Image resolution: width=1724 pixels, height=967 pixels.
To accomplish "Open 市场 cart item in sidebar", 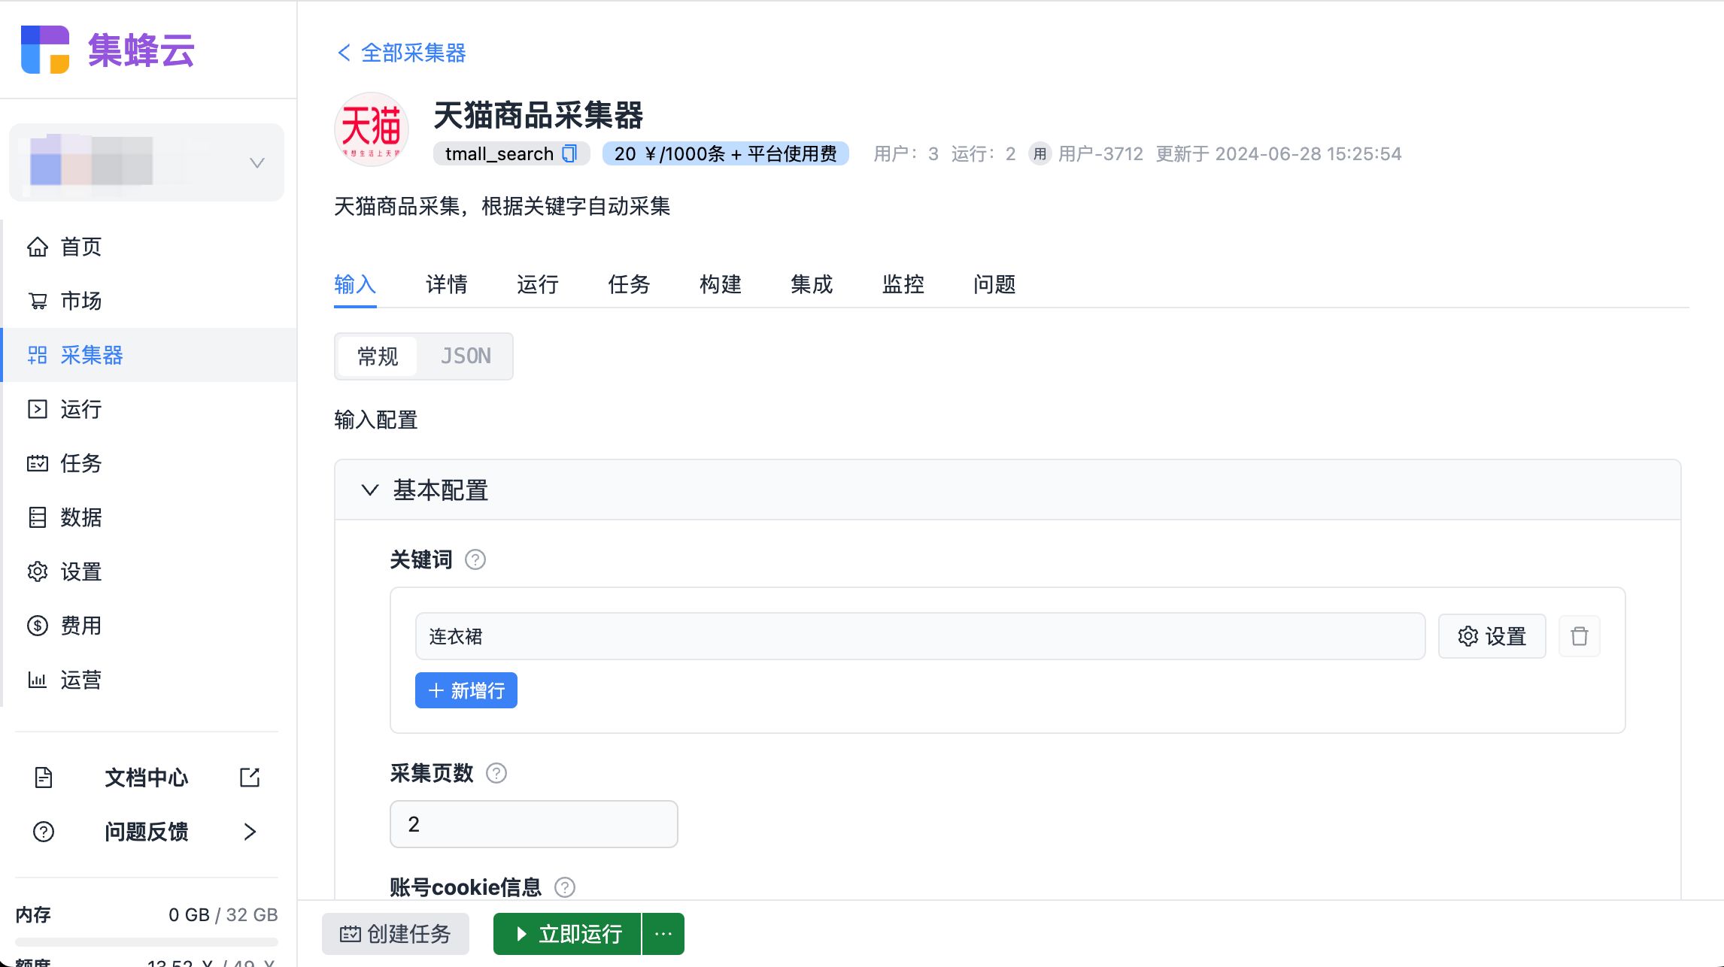I will [80, 301].
